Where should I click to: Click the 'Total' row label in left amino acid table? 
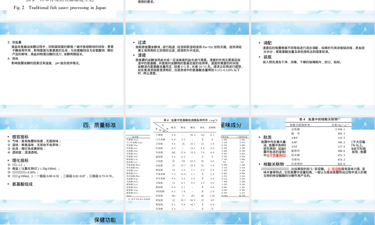[x=129, y=196]
